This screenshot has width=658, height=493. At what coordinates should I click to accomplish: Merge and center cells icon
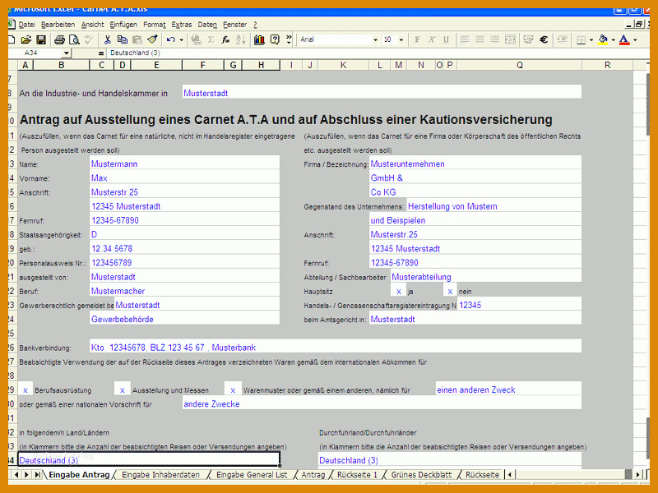click(x=510, y=39)
